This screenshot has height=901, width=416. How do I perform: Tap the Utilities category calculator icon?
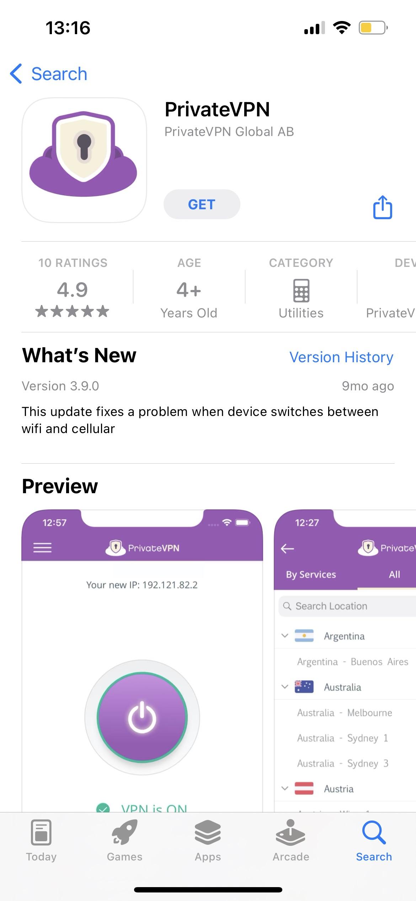301,290
